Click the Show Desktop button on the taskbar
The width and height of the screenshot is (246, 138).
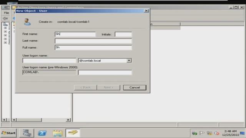click(x=243, y=133)
